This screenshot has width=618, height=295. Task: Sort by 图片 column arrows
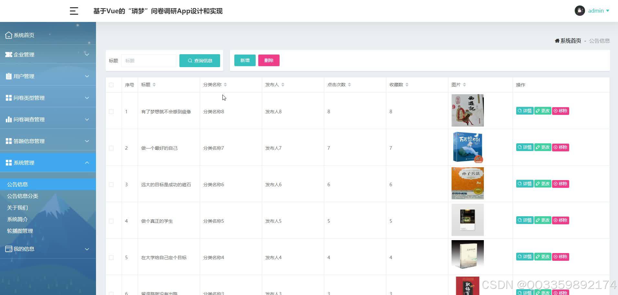pos(464,85)
